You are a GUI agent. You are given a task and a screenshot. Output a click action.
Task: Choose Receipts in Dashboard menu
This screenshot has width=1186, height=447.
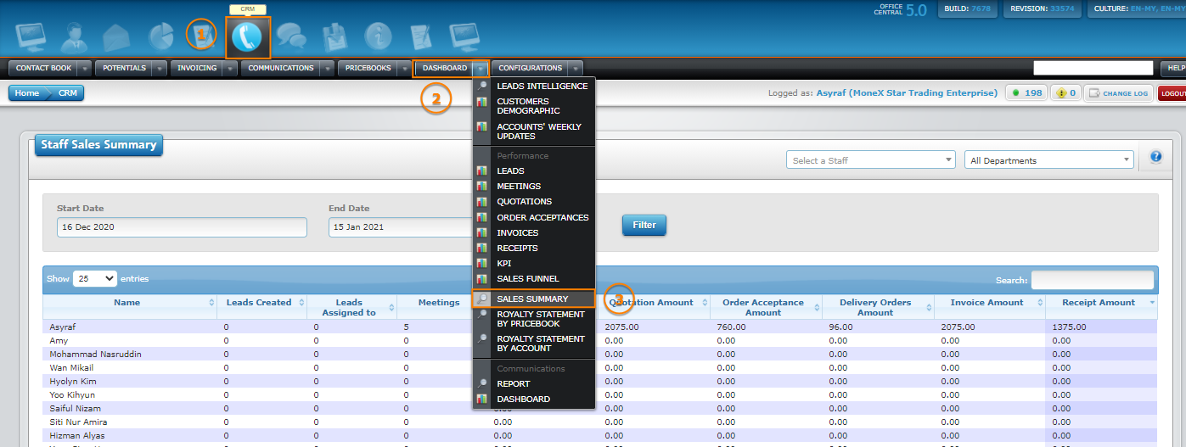[534, 249]
